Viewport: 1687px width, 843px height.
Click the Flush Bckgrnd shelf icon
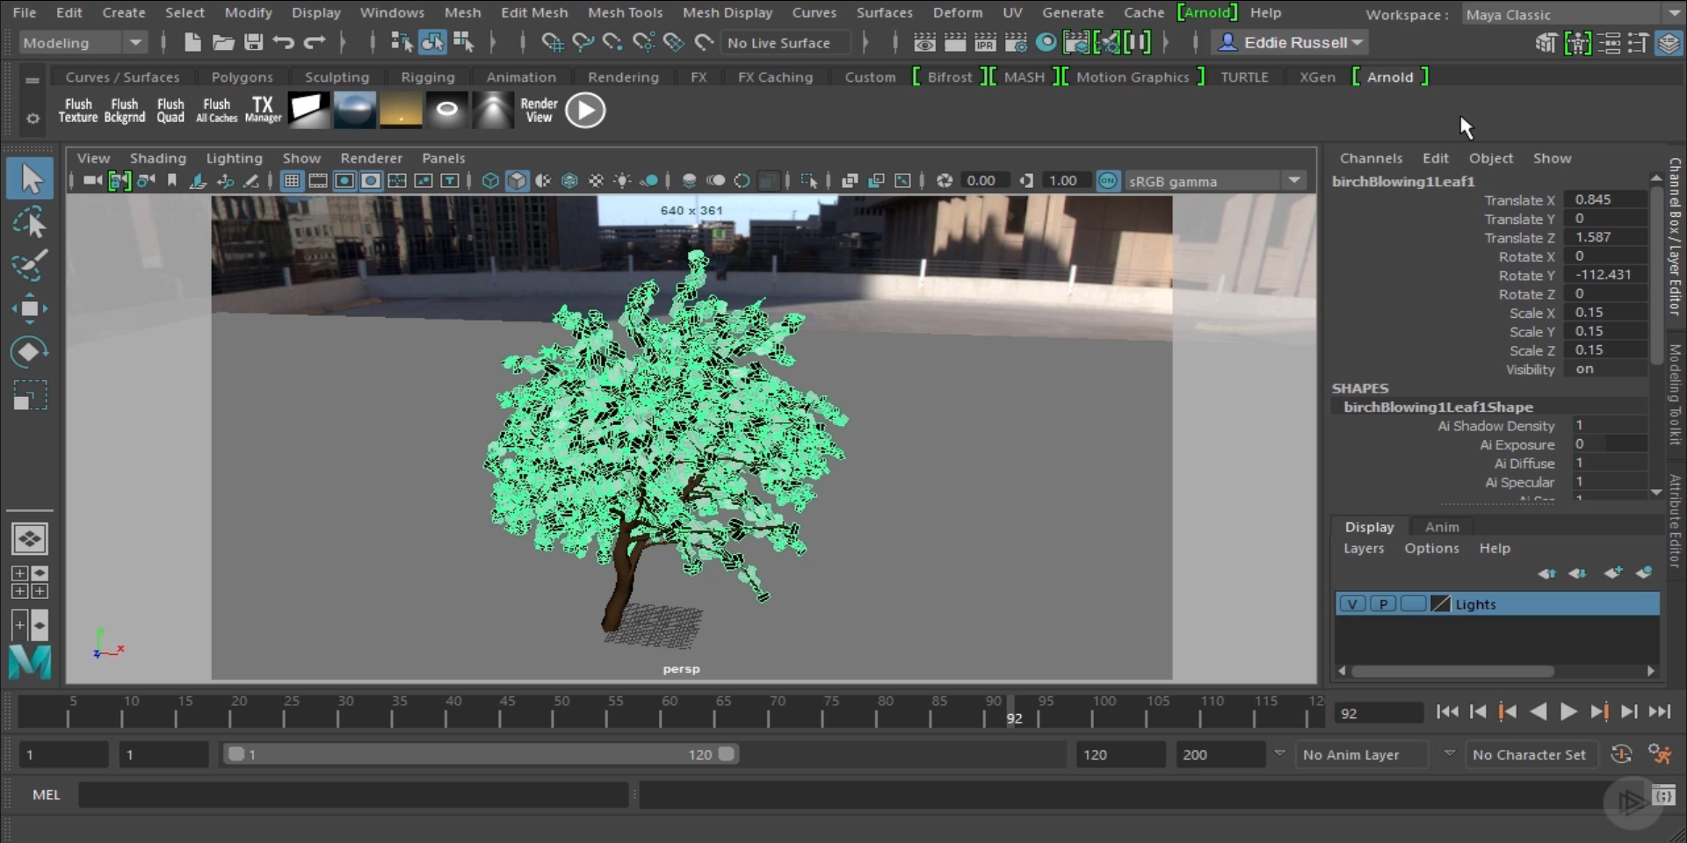coord(125,111)
